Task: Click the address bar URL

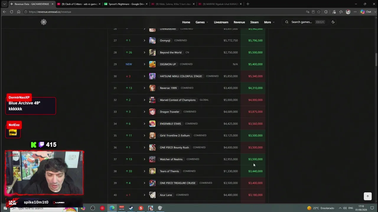Action: 50,12
